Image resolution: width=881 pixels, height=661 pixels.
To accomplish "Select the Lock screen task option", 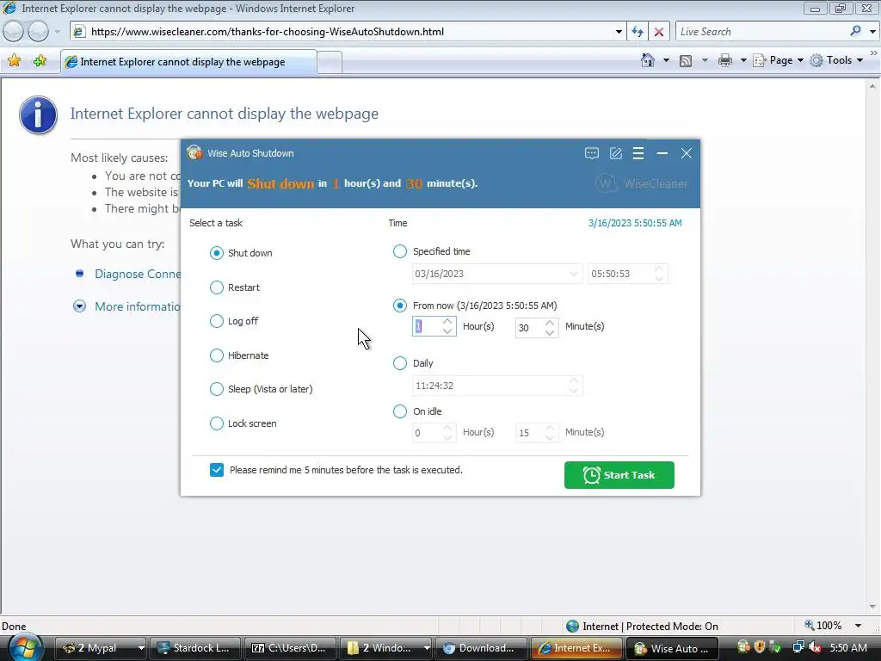I will pyautogui.click(x=216, y=423).
